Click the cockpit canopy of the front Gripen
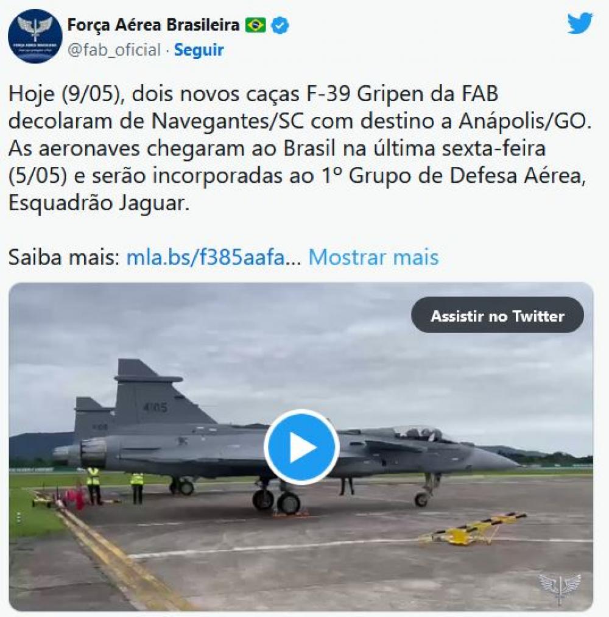 tap(421, 434)
